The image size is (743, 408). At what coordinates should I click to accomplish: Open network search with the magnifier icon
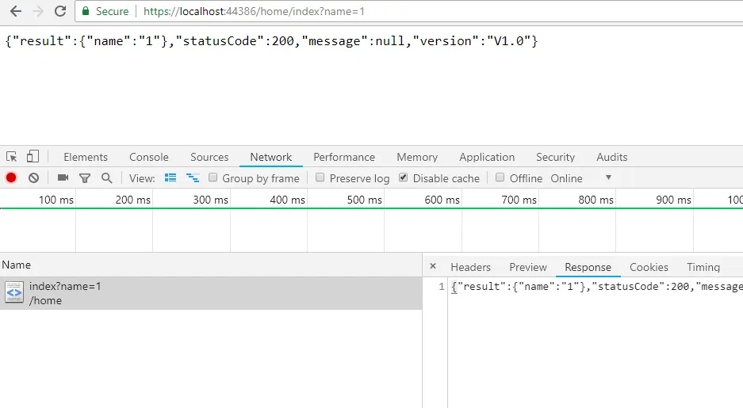[x=106, y=178]
